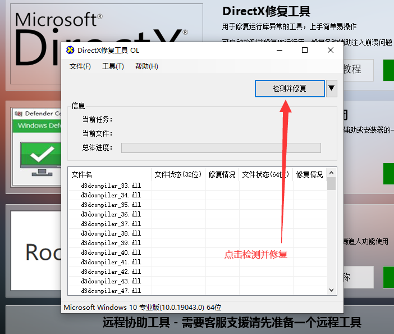This screenshot has width=394, height=334.
Task: Click the 总体进度 progress bar
Action: [x=221, y=148]
